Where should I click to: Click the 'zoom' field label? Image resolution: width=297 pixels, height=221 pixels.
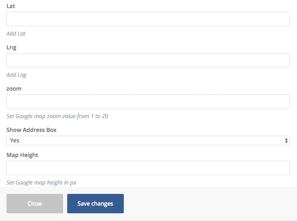pyautogui.click(x=14, y=89)
